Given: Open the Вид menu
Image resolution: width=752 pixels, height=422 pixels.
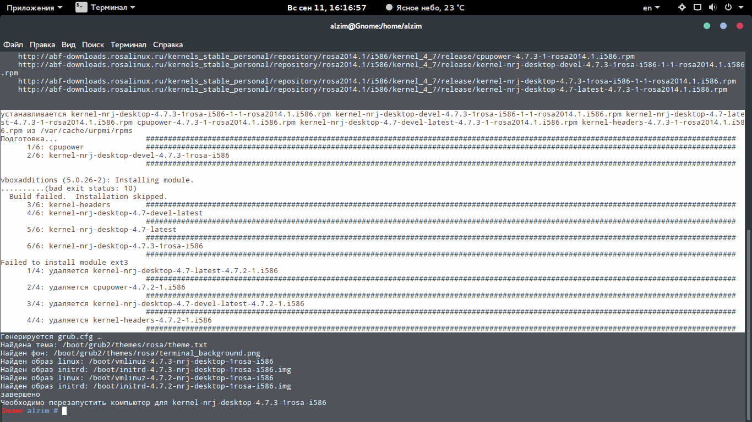Looking at the screenshot, I should [69, 45].
